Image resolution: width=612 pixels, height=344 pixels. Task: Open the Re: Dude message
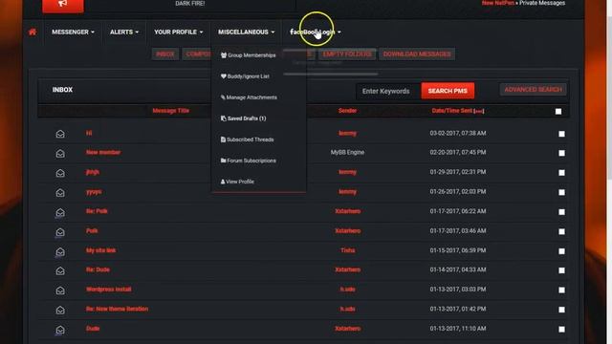98,269
